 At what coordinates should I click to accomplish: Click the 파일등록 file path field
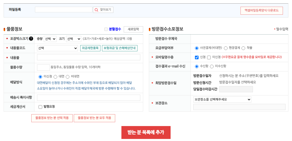[64, 10]
